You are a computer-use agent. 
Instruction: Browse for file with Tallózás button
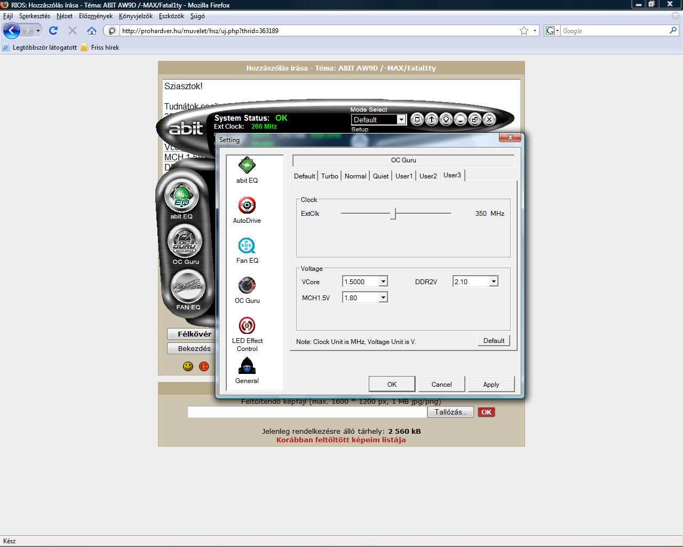450,412
